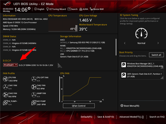Click the AMD Ryzen 9 5900X text

(x=20, y=22)
